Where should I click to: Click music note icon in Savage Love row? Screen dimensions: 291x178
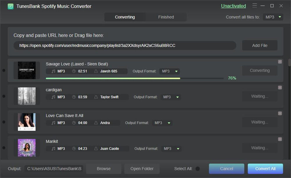pos(54,71)
